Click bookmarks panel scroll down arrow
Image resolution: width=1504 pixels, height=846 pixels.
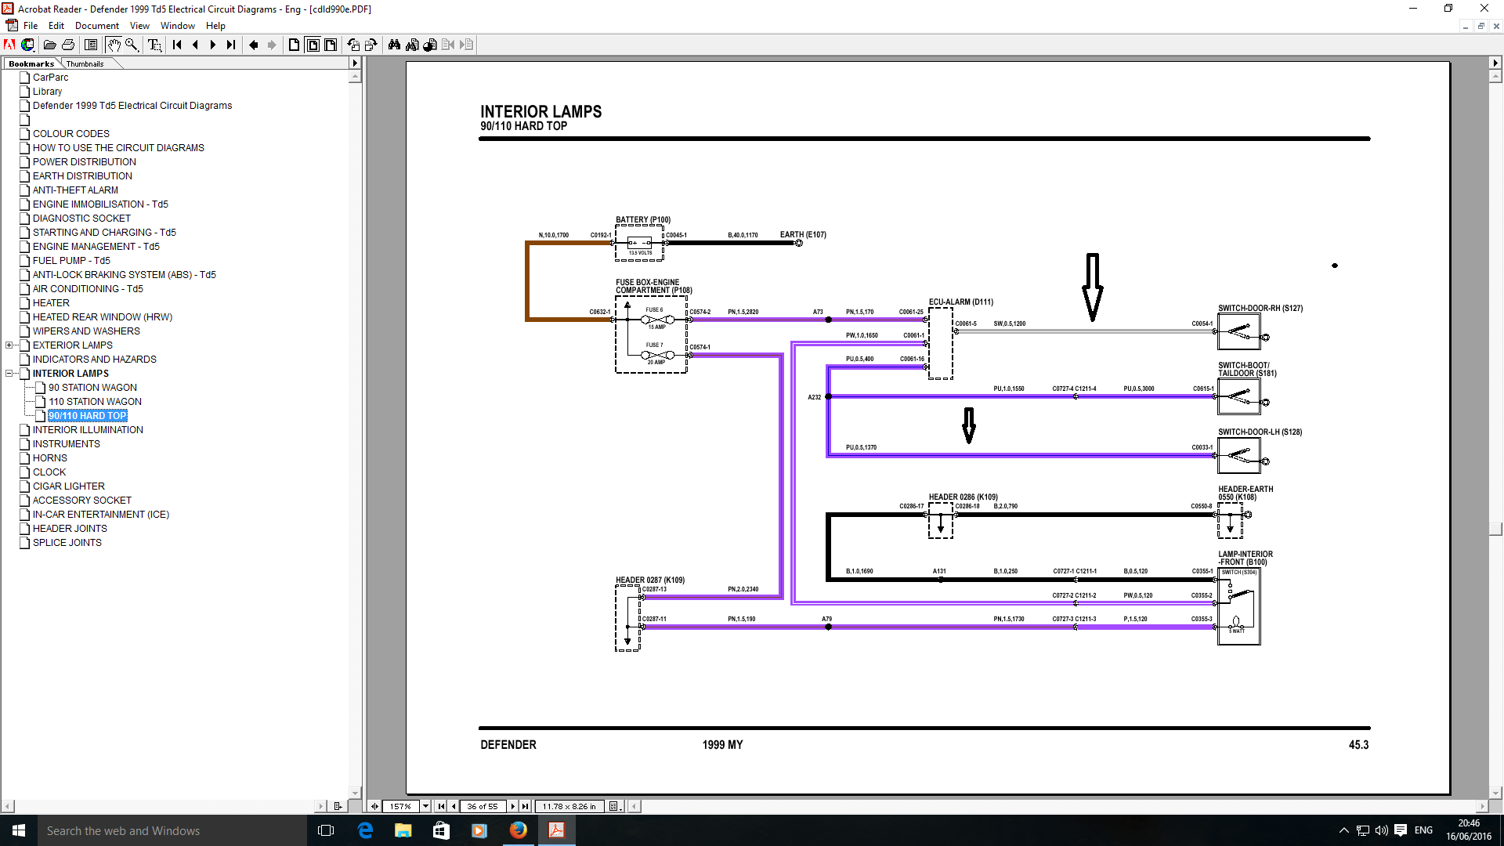(355, 793)
